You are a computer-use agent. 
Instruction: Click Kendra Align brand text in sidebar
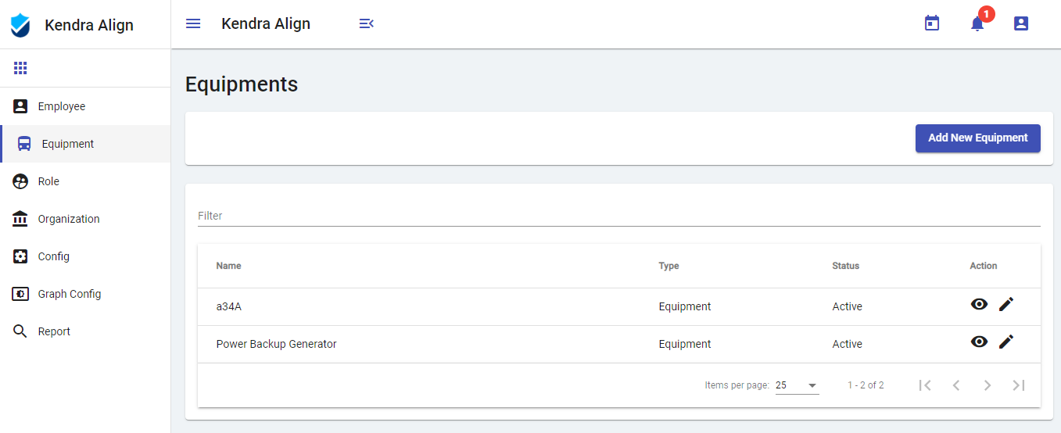[89, 25]
